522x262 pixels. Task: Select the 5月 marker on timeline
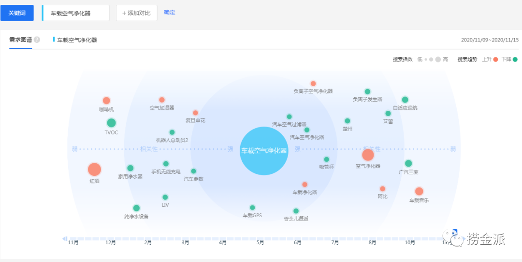coord(260,242)
